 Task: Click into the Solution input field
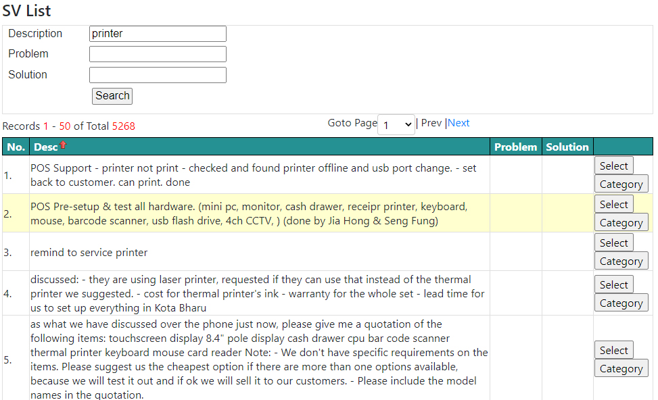(x=158, y=75)
